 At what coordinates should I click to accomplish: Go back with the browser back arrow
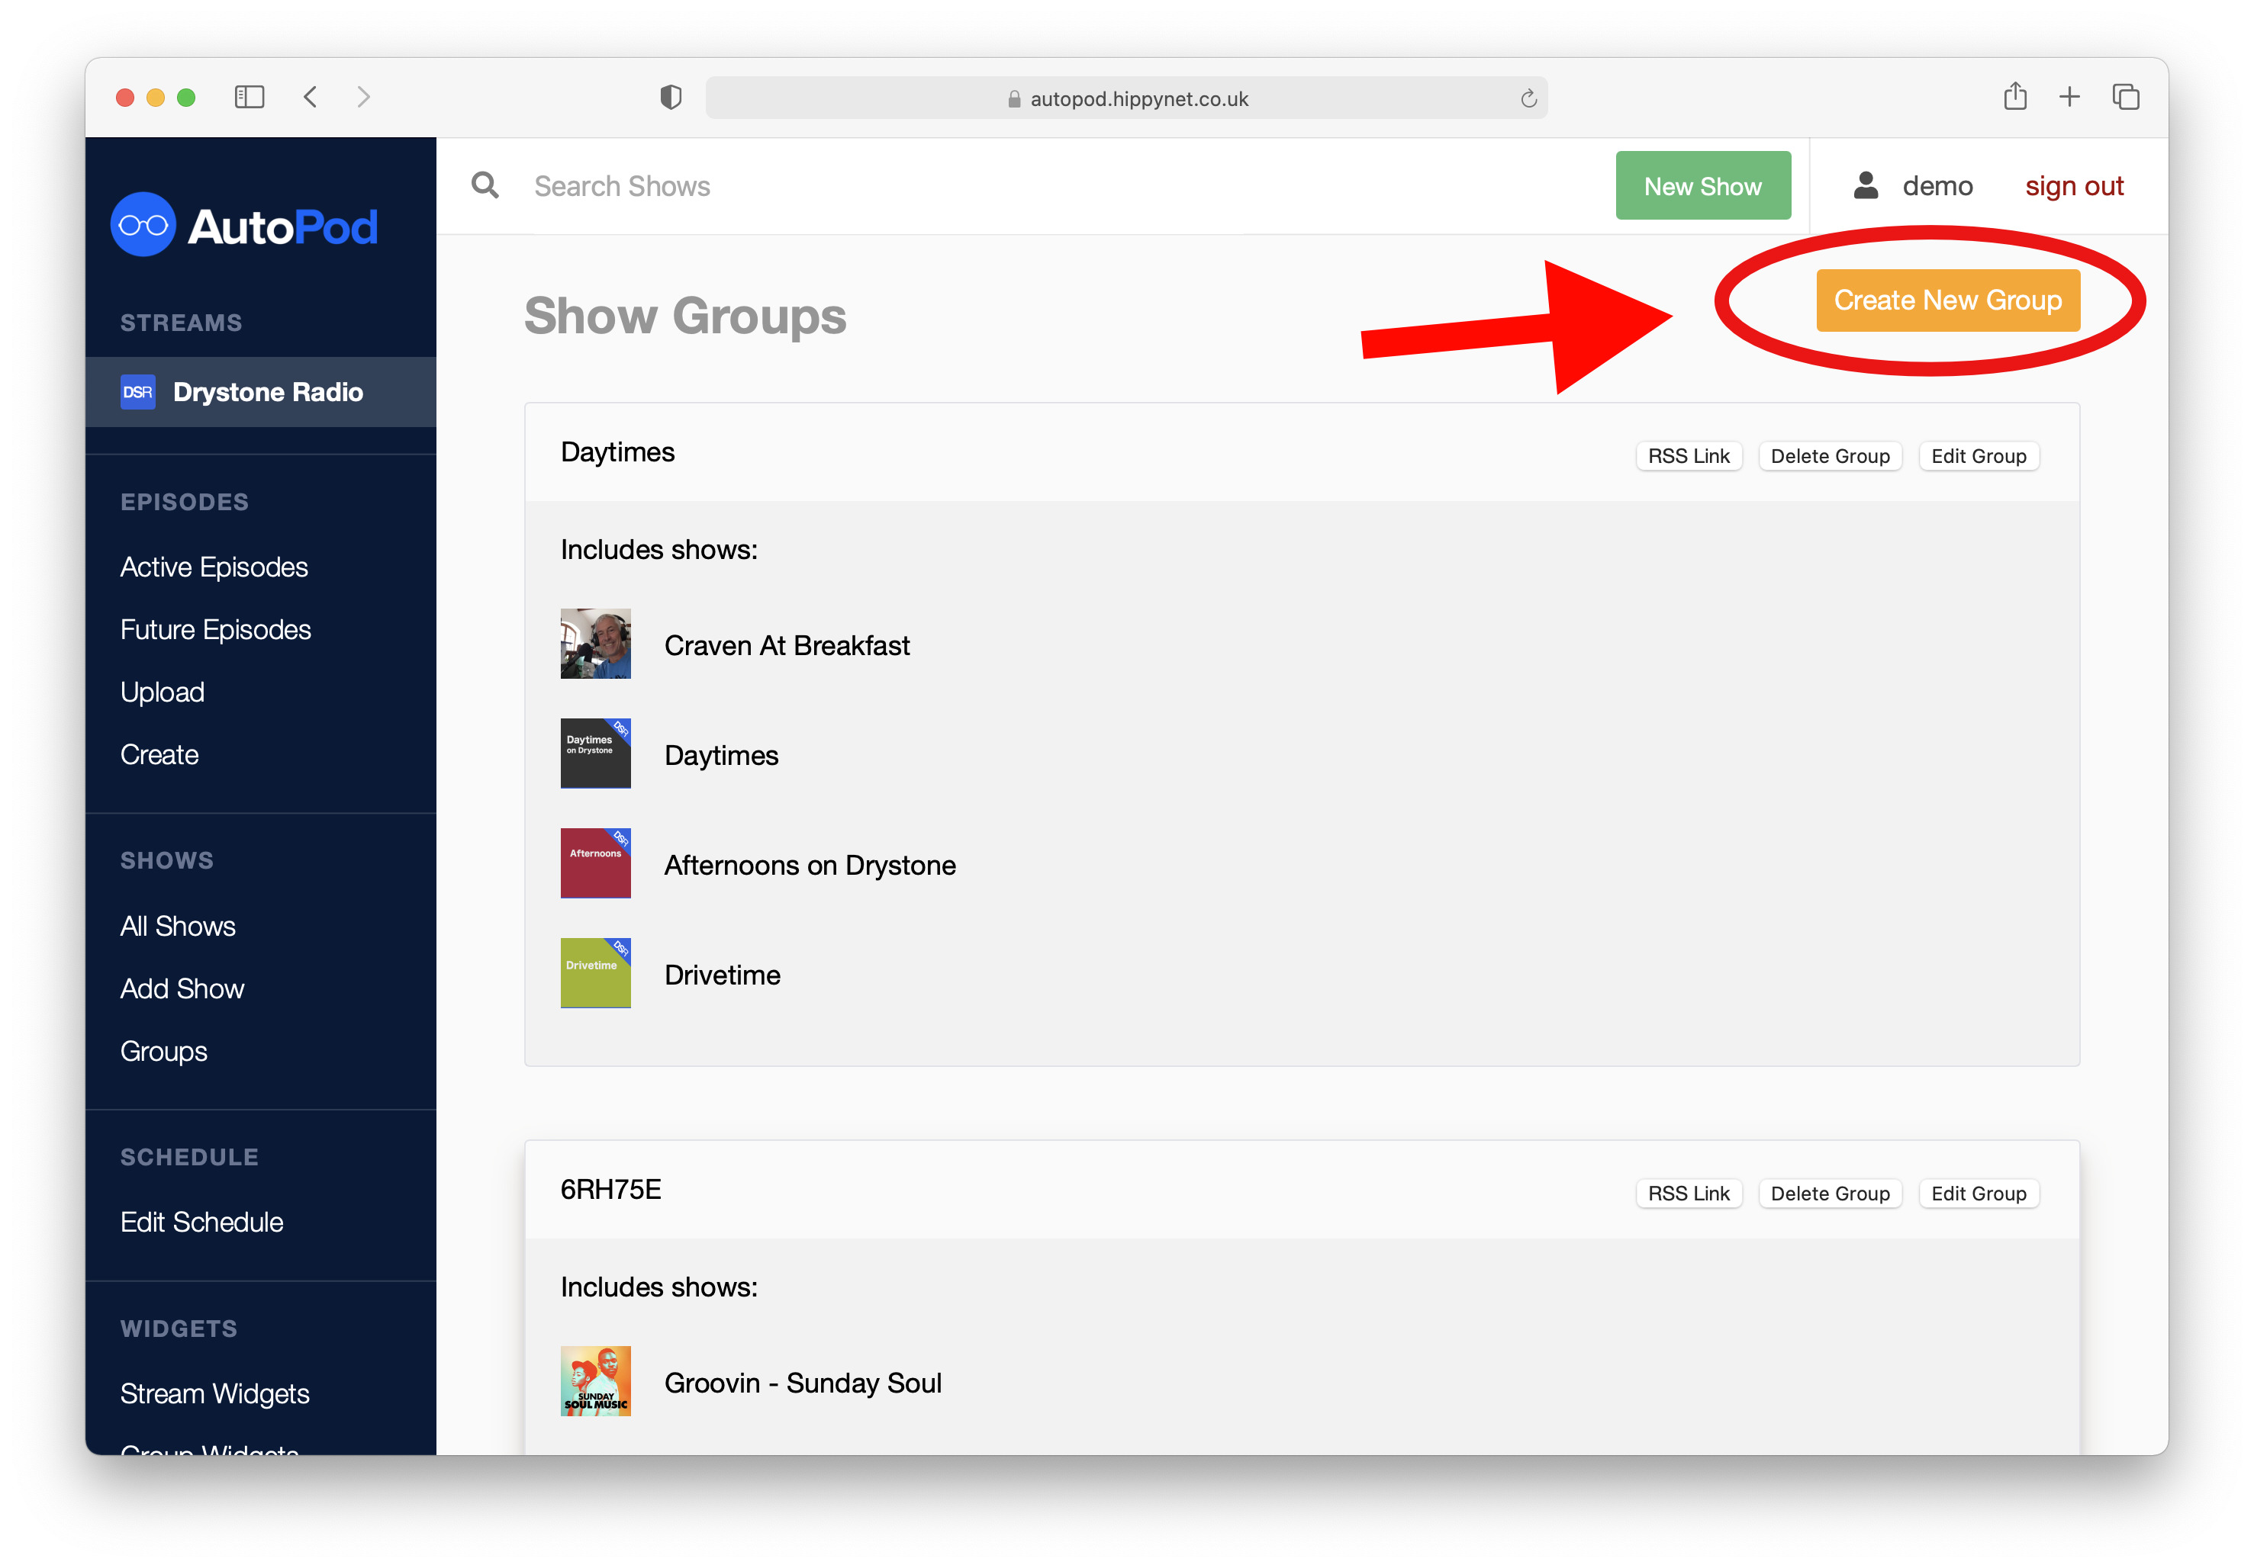[311, 97]
